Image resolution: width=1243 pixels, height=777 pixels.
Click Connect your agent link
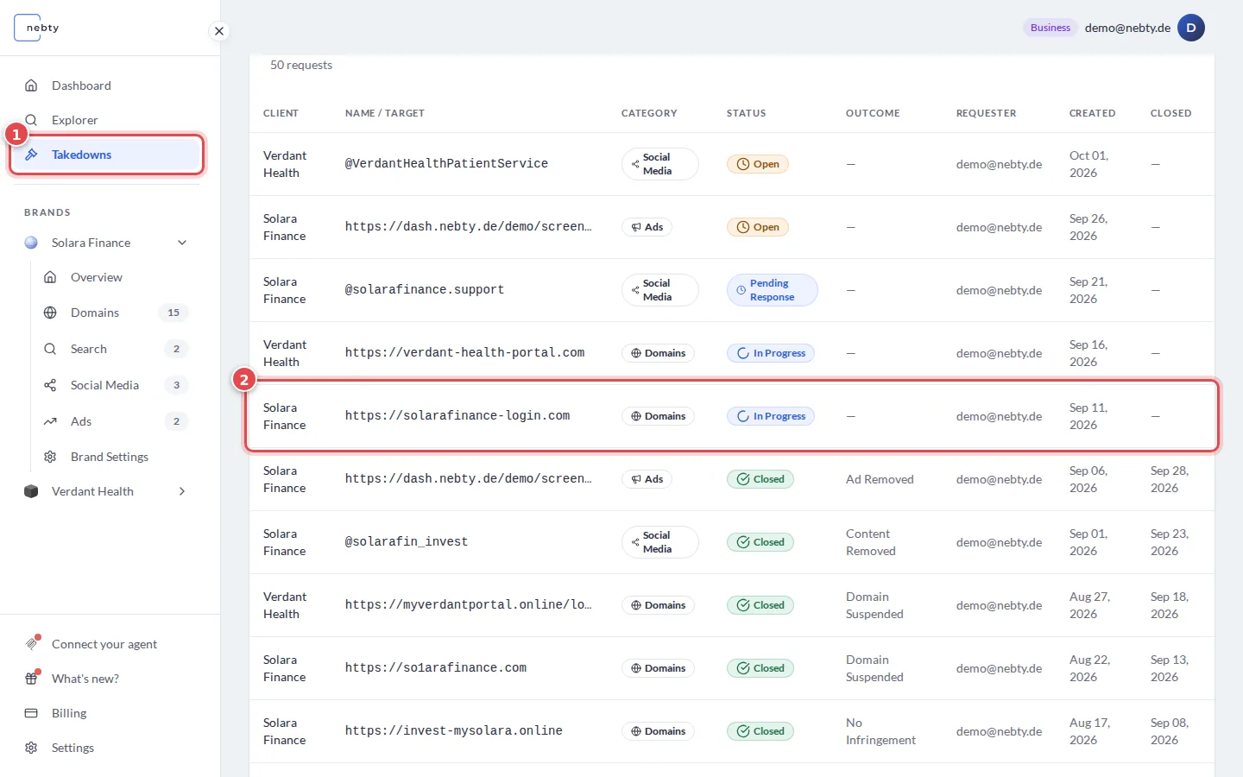(x=104, y=644)
